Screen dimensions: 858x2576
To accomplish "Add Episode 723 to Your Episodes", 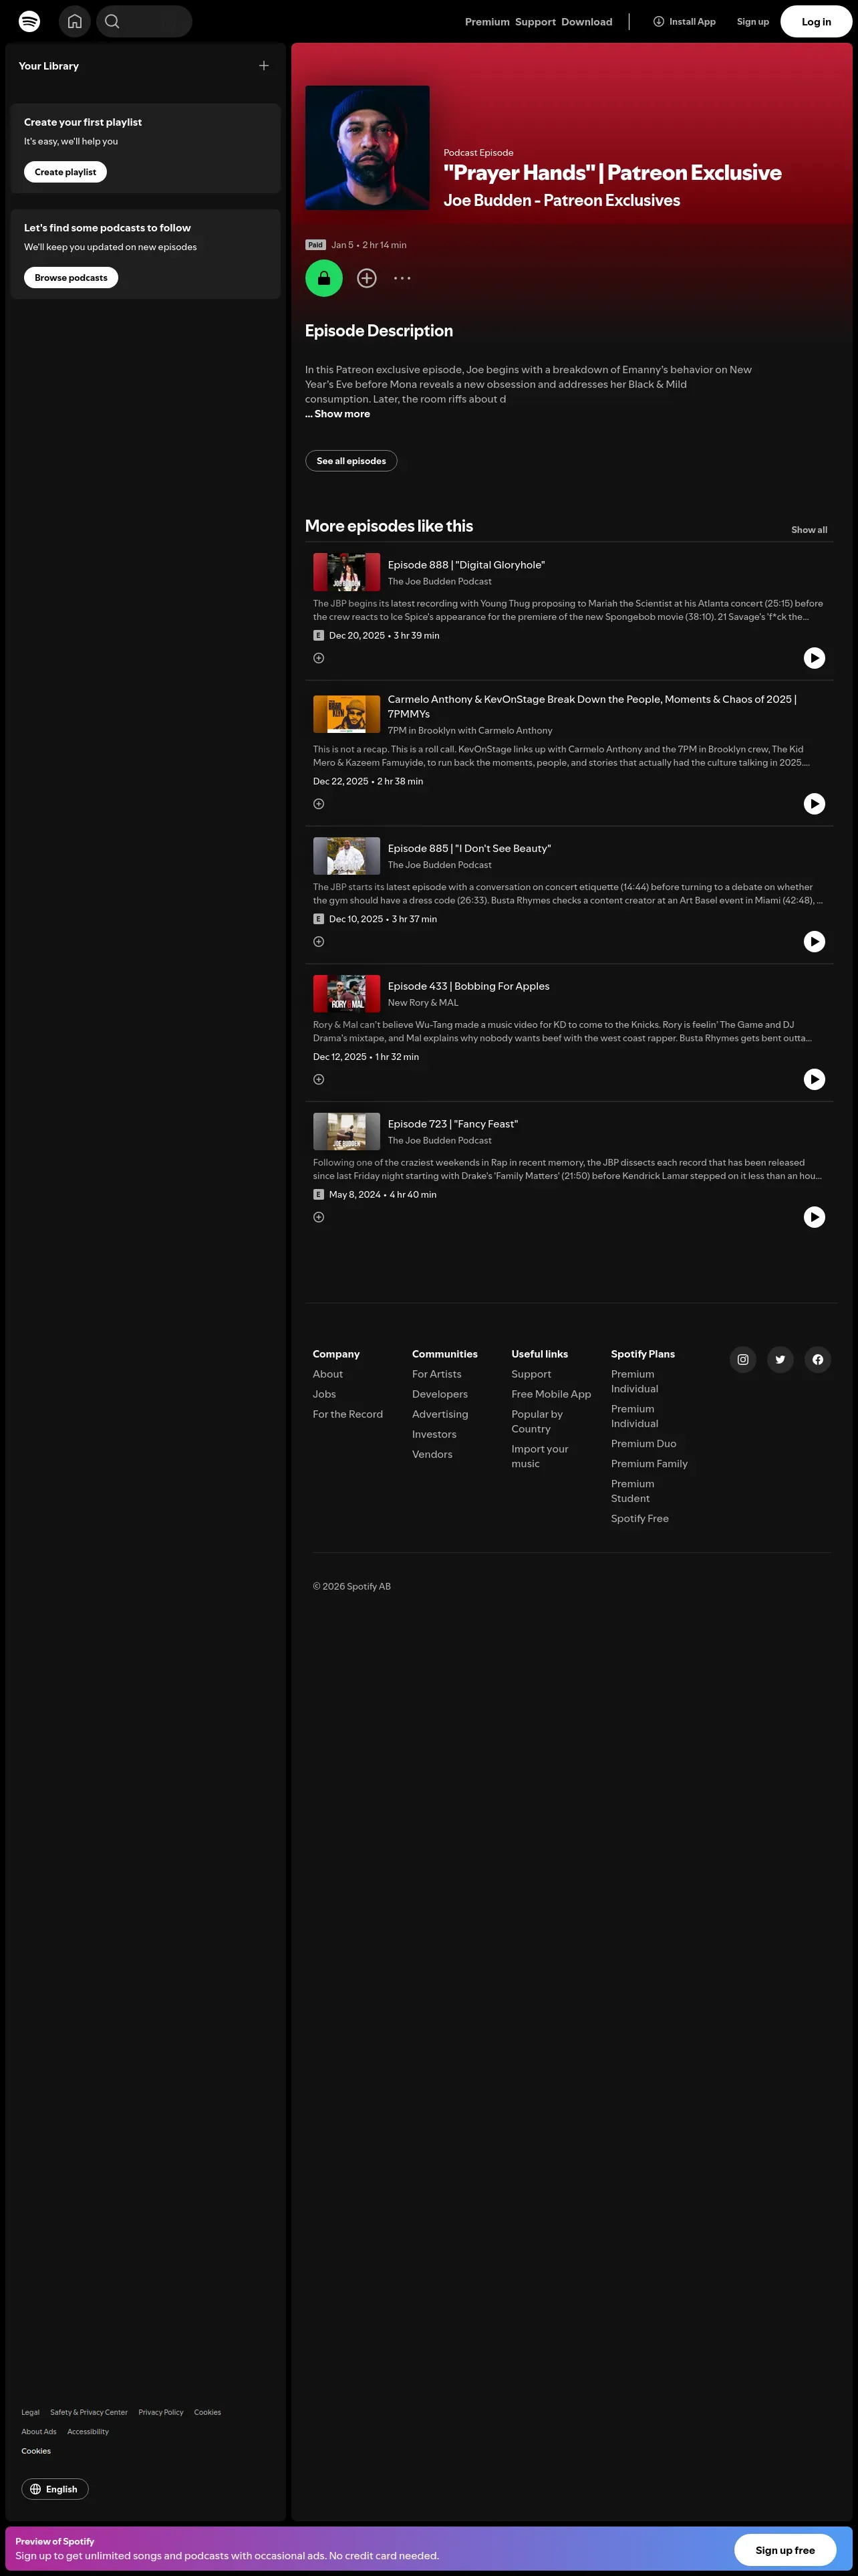I will (319, 1218).
